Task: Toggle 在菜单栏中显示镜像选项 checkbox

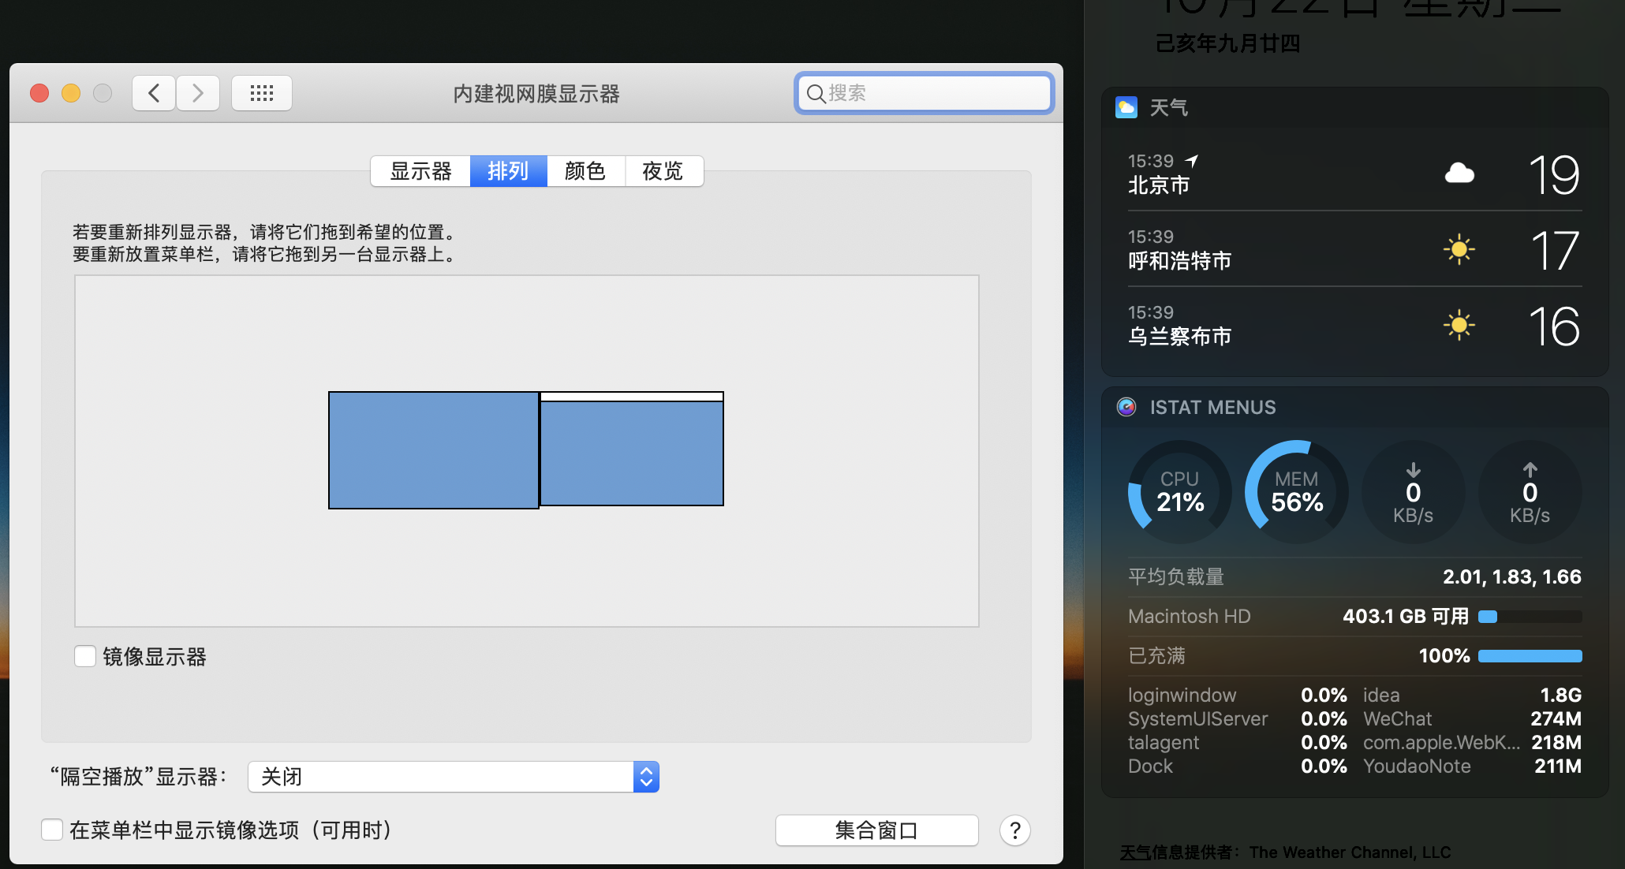Action: [x=52, y=830]
